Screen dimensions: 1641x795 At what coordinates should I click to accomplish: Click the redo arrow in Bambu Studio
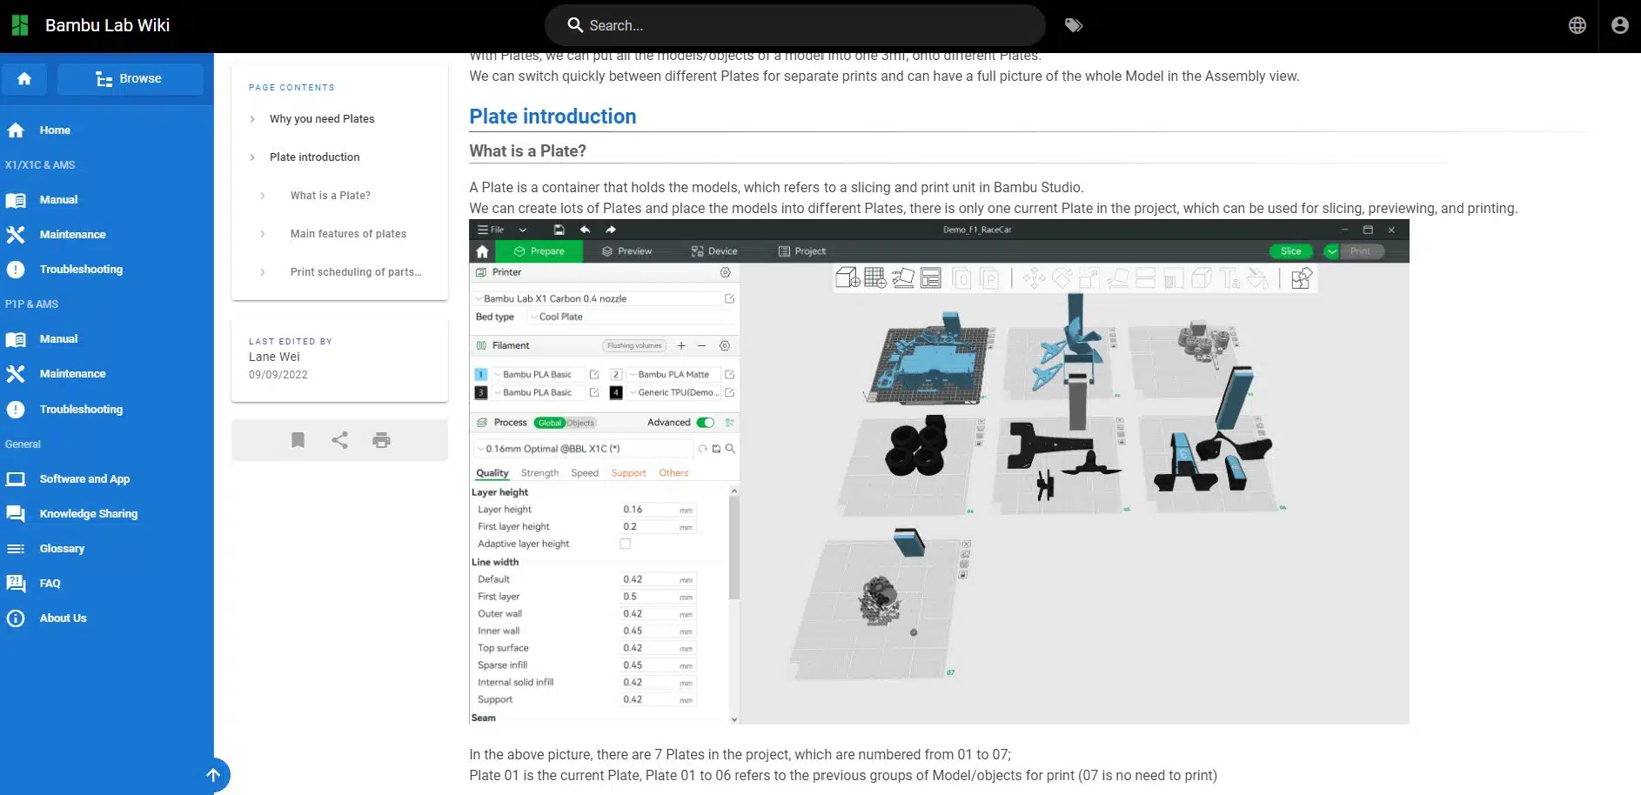[611, 230]
